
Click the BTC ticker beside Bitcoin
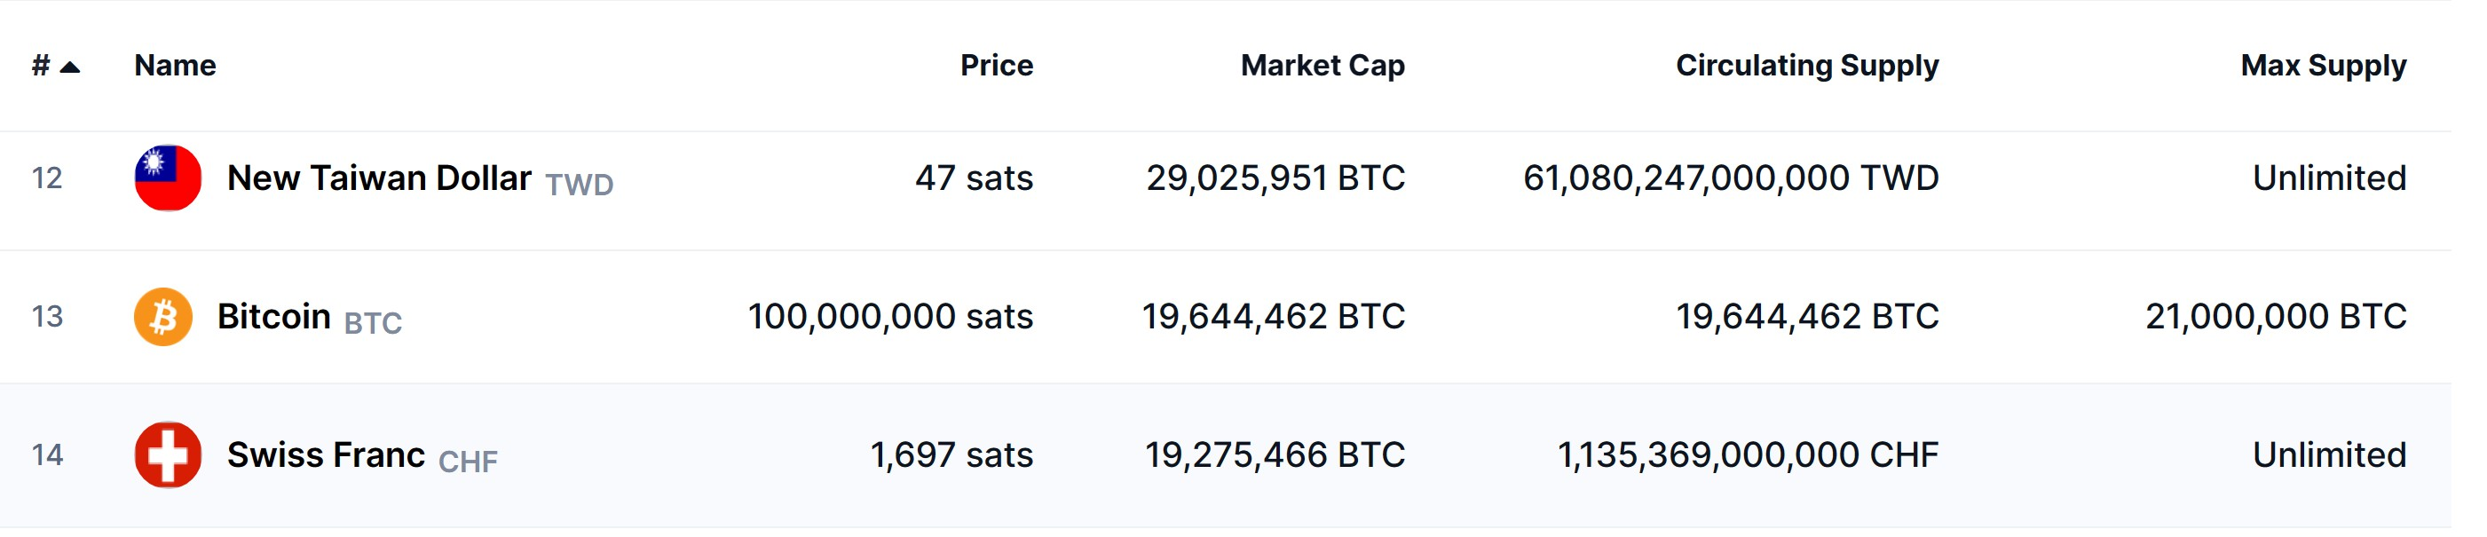373,322
